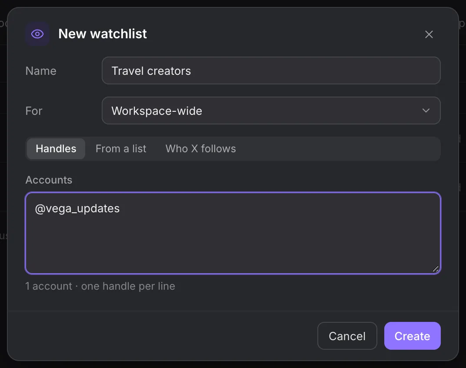Open the Workspace-wide dropdown
466x368 pixels.
(271, 110)
